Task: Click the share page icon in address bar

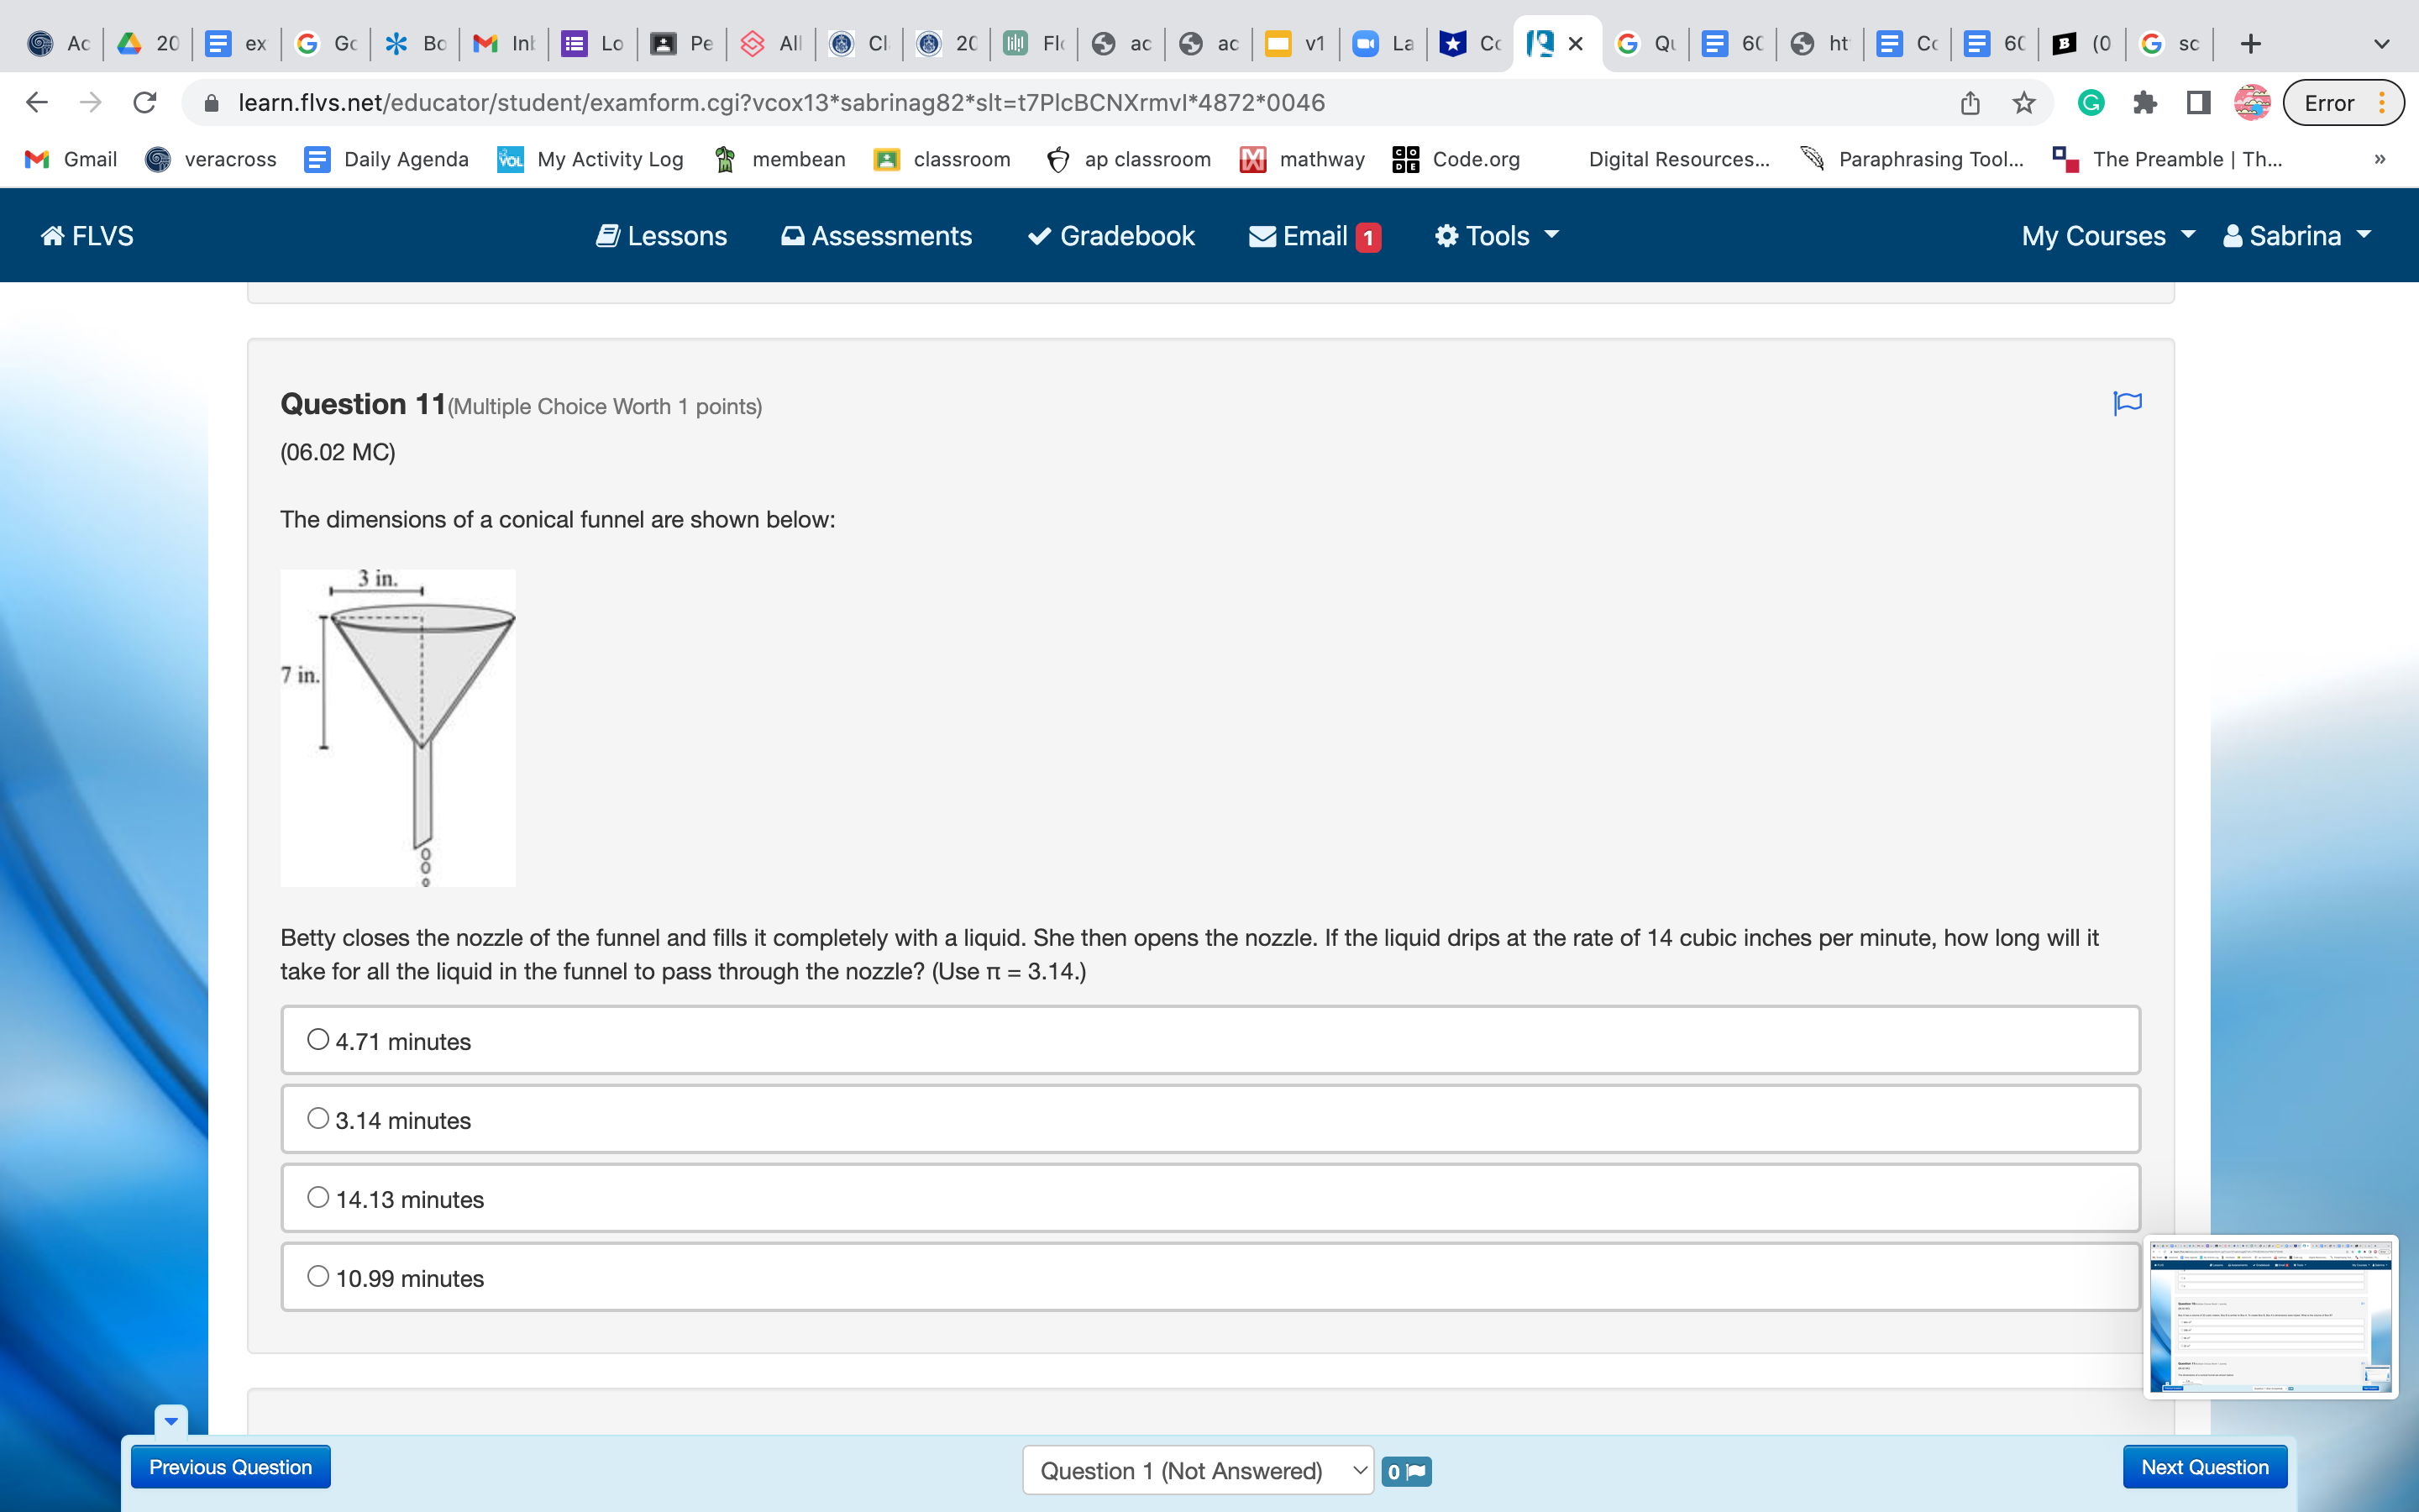Action: (x=1969, y=103)
